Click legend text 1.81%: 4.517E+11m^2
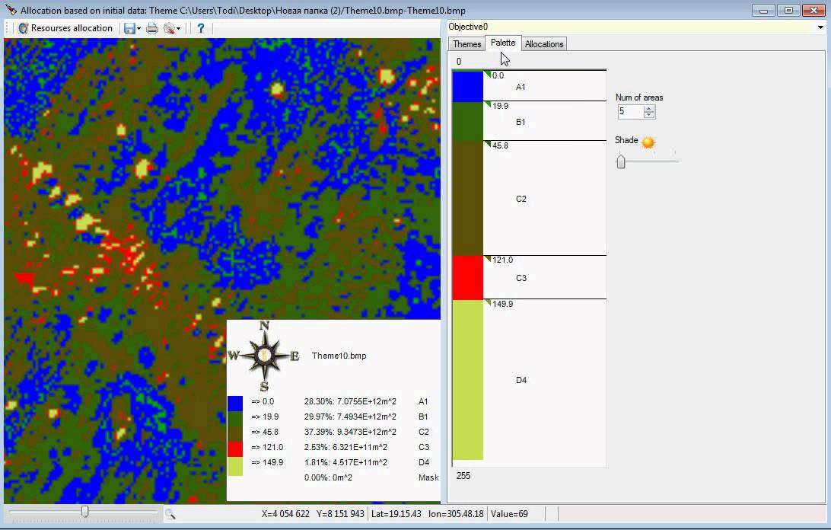This screenshot has width=831, height=530. point(345,462)
